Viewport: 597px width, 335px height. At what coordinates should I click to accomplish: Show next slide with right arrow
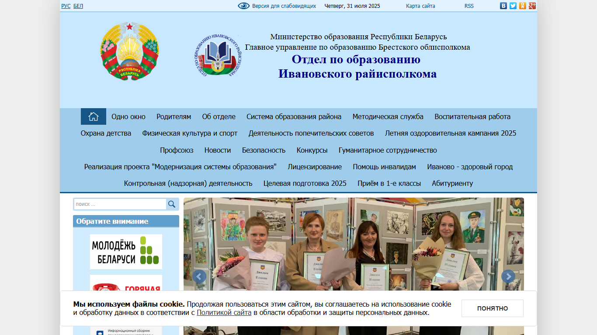[508, 277]
